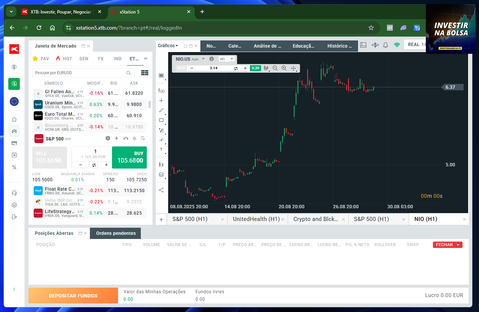This screenshot has width=479, height=312.
Task: Open the NIO.US symbol dropdown arrow
Action: pyautogui.click(x=203, y=59)
